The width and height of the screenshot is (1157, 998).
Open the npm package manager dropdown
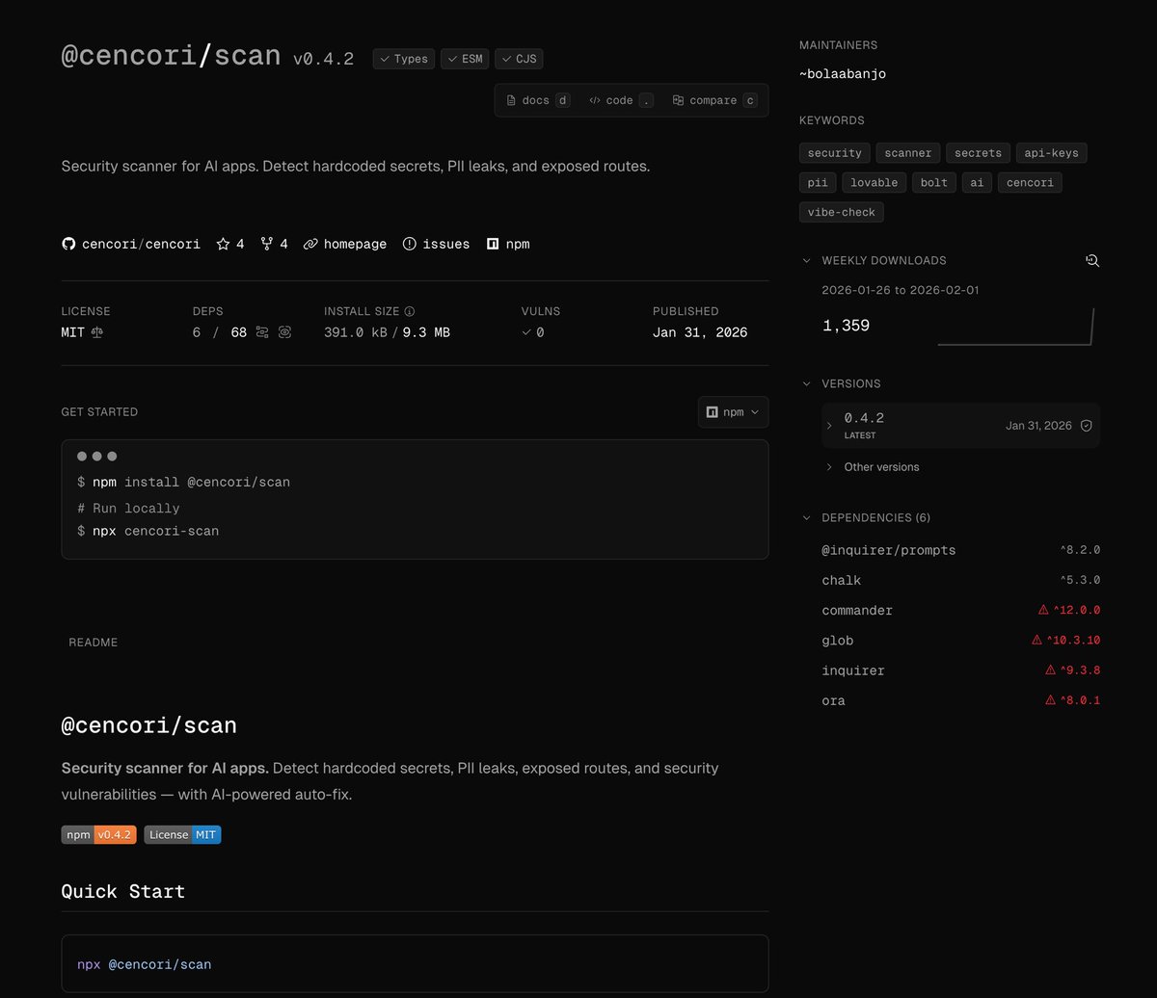pos(733,411)
